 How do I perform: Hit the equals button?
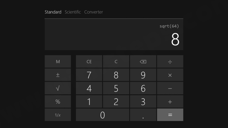[170, 115]
